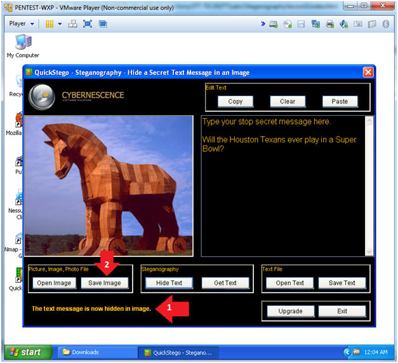Expand hidden tray icons chevron

click(347, 352)
